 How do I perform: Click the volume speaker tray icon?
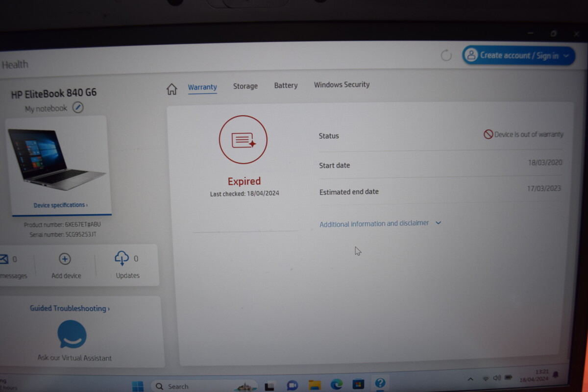coord(497,378)
